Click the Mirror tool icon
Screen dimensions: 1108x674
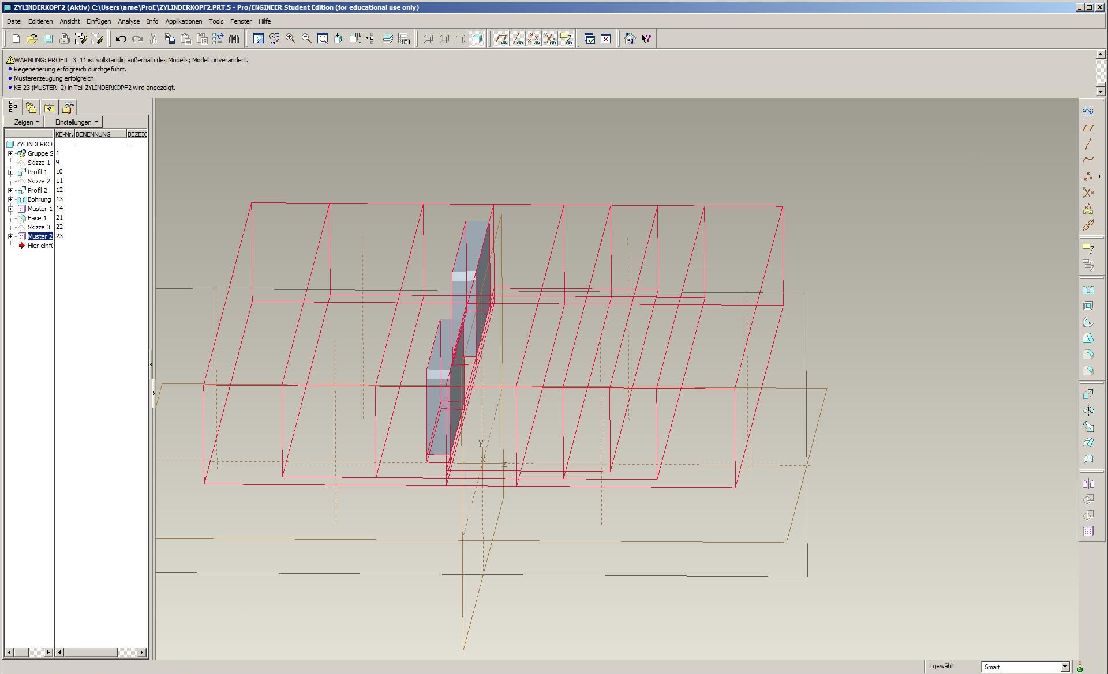click(1088, 483)
